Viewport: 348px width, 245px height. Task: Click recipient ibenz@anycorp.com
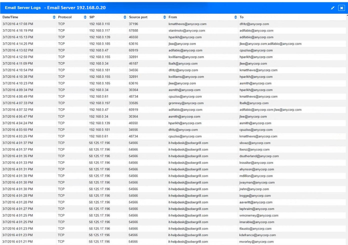pos(254,150)
